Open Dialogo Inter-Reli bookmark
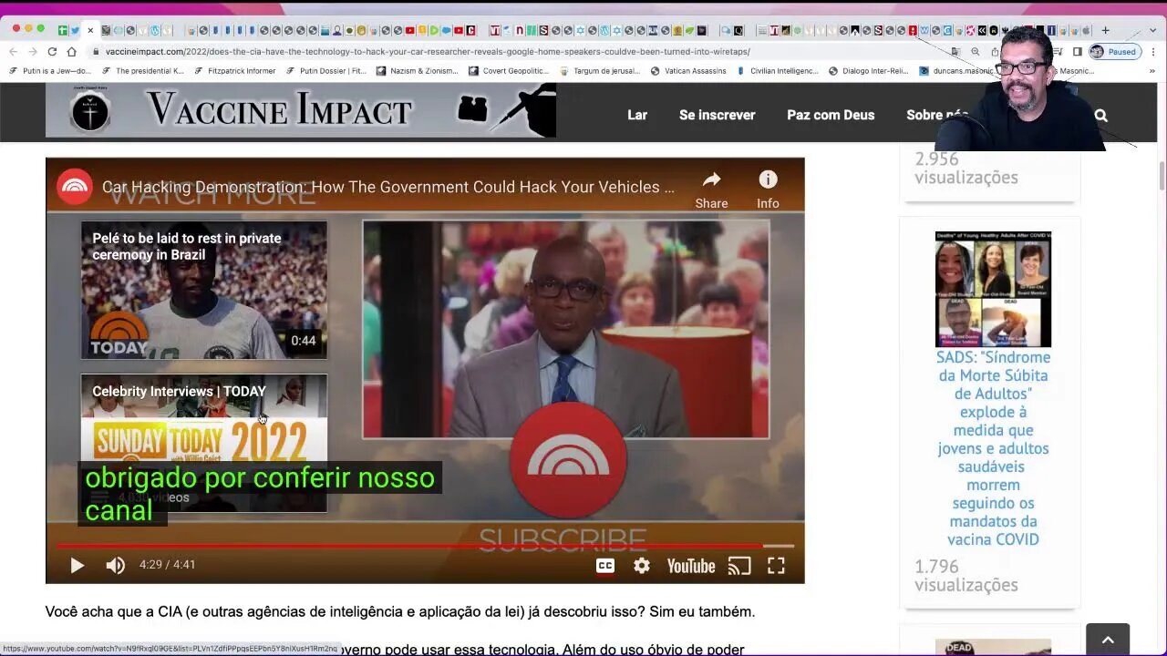The width and height of the screenshot is (1167, 656). 869,71
